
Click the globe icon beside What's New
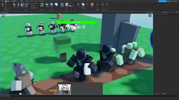click(x=168, y=1)
